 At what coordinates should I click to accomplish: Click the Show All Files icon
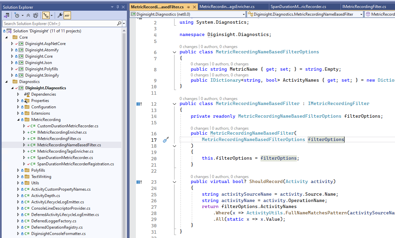point(36,15)
